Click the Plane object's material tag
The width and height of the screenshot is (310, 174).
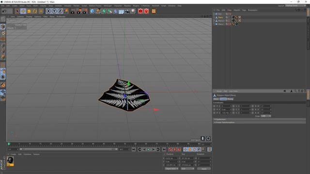(233, 17)
